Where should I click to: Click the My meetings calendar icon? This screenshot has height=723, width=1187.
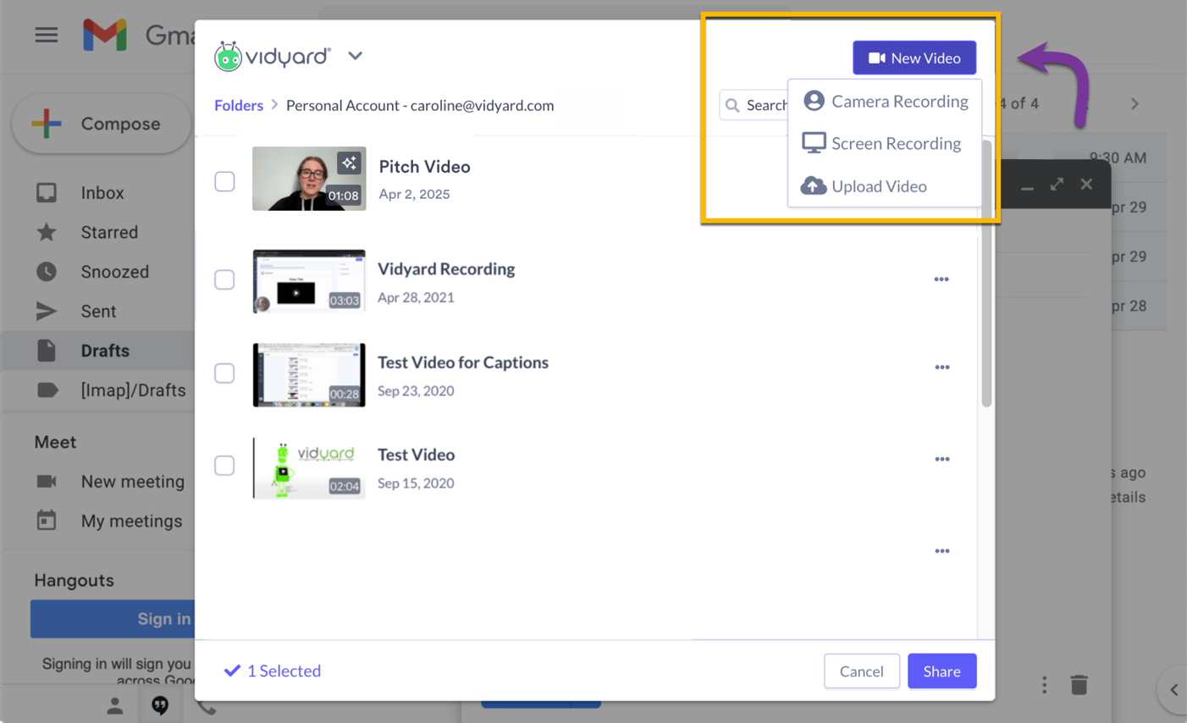click(47, 521)
